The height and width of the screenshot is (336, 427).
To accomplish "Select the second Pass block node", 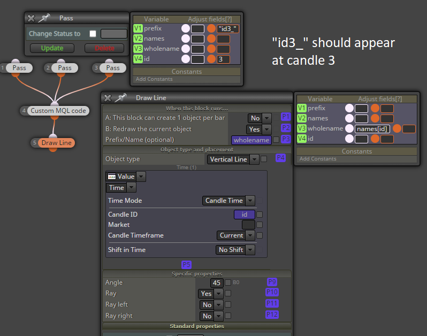I will coord(65,68).
